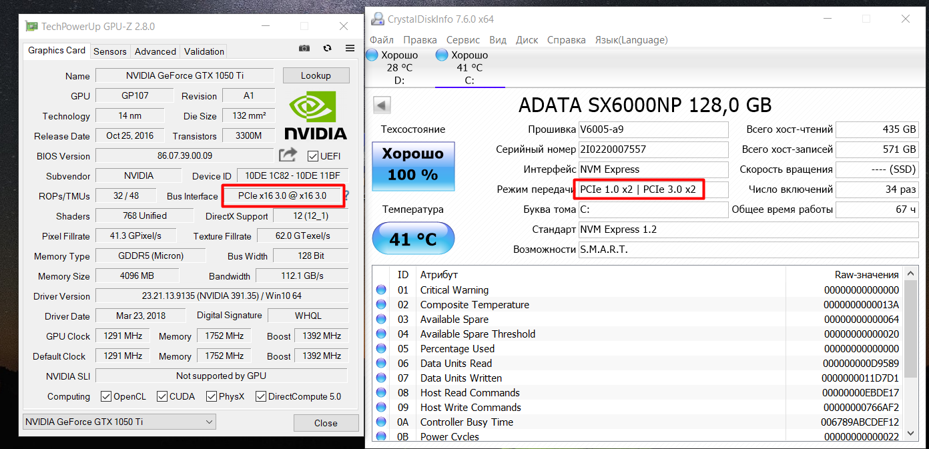Click the ADATA SX6000NP drive title

(x=645, y=105)
